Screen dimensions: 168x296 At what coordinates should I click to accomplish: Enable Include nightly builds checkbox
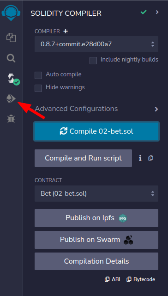click(x=93, y=61)
